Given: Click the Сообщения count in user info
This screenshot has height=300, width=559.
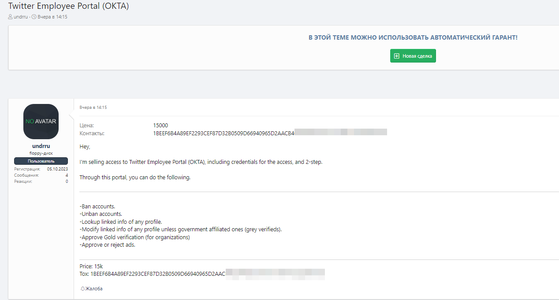Looking at the screenshot, I should tap(67, 175).
